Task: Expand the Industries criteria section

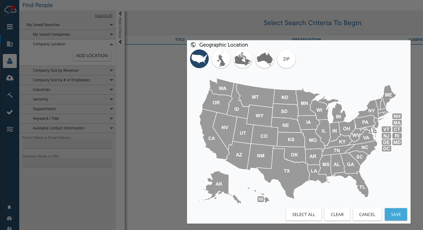Action: [x=67, y=90]
